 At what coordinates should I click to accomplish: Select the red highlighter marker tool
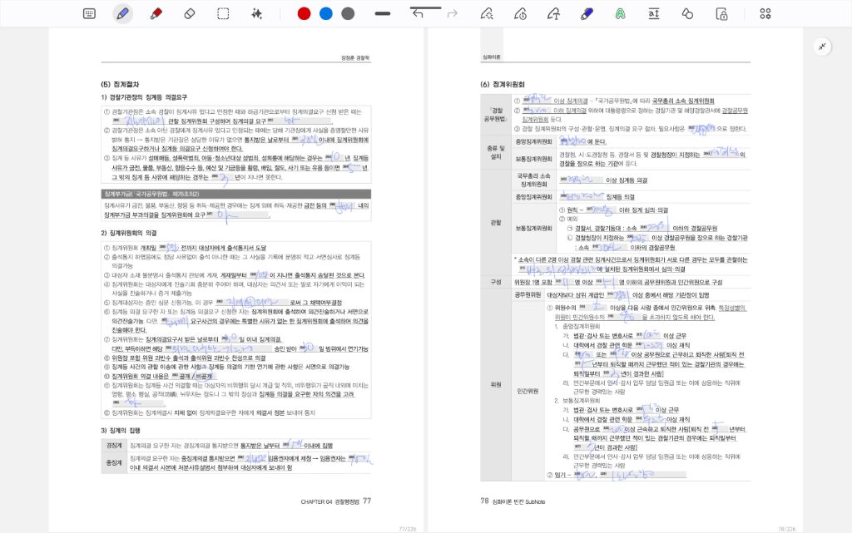(156, 13)
